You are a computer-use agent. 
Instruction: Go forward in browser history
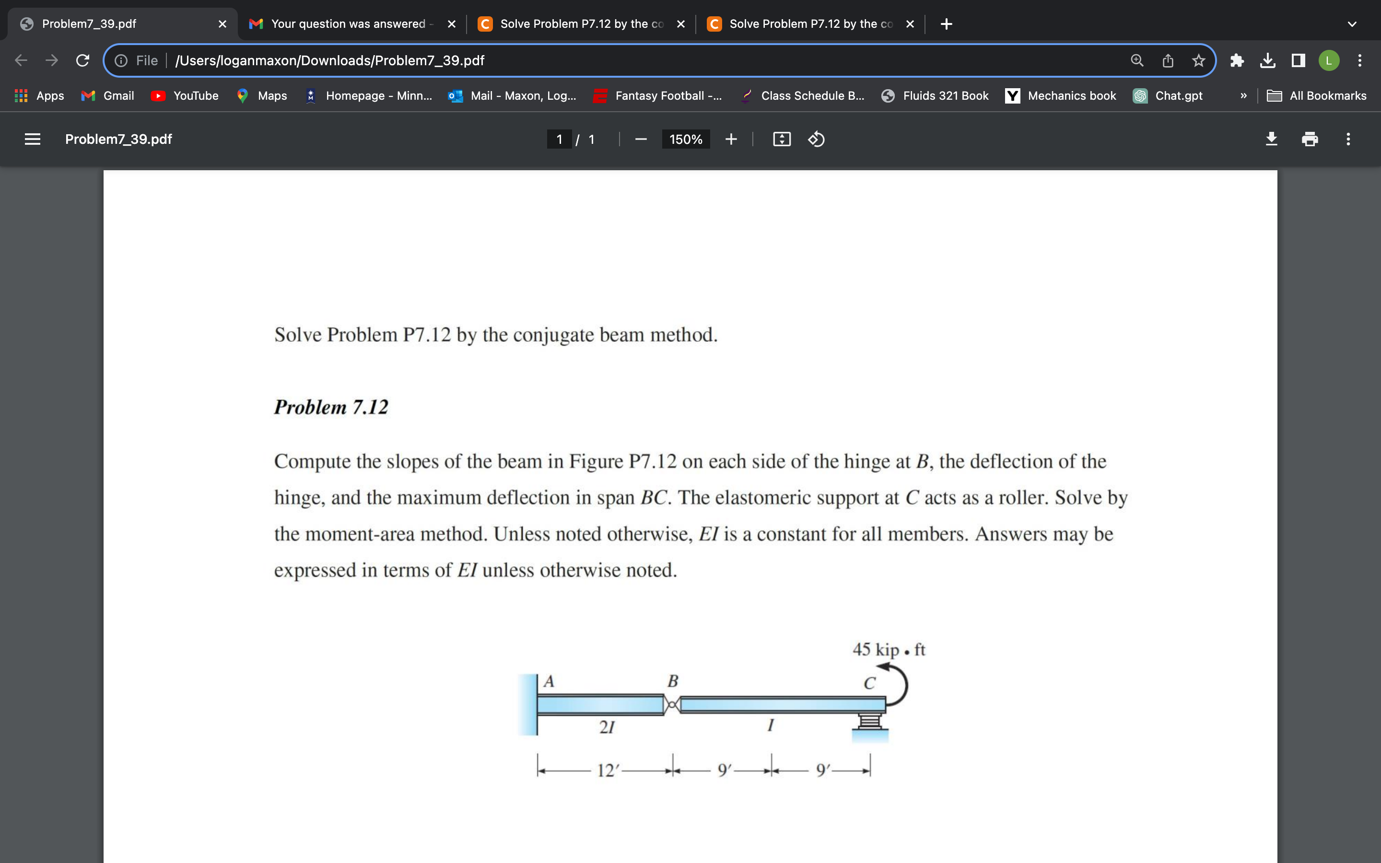click(52, 60)
